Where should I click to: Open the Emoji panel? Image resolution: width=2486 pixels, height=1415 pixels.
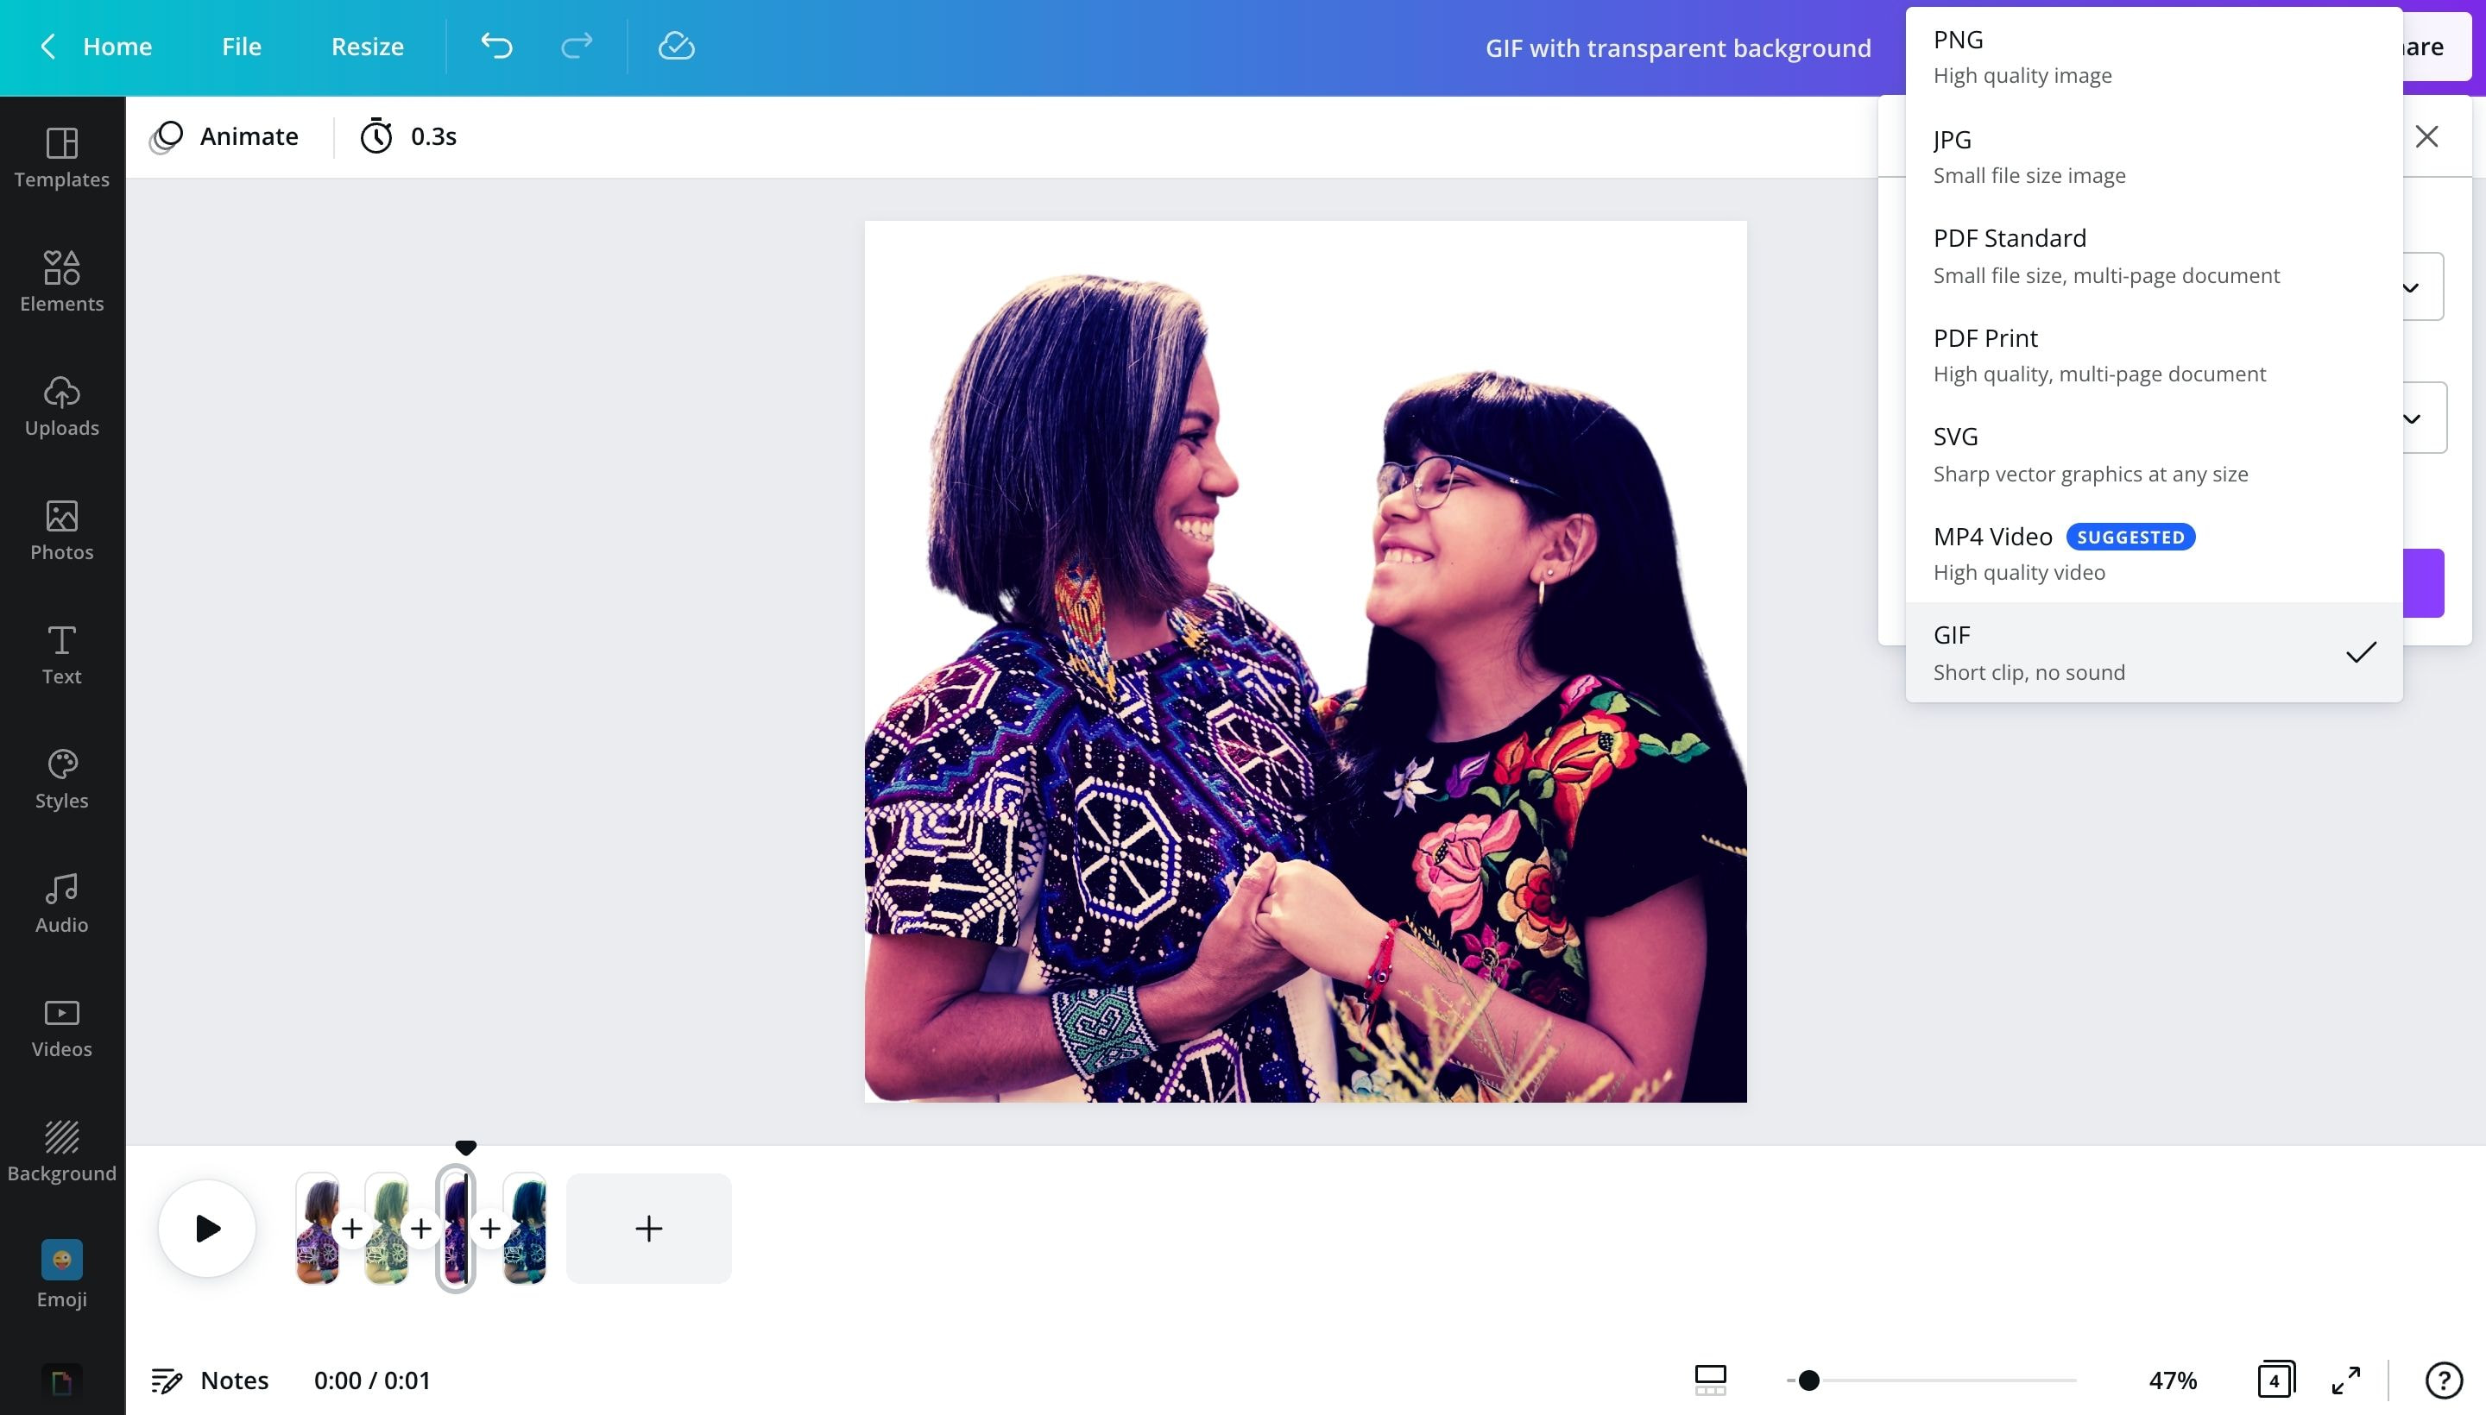point(61,1273)
